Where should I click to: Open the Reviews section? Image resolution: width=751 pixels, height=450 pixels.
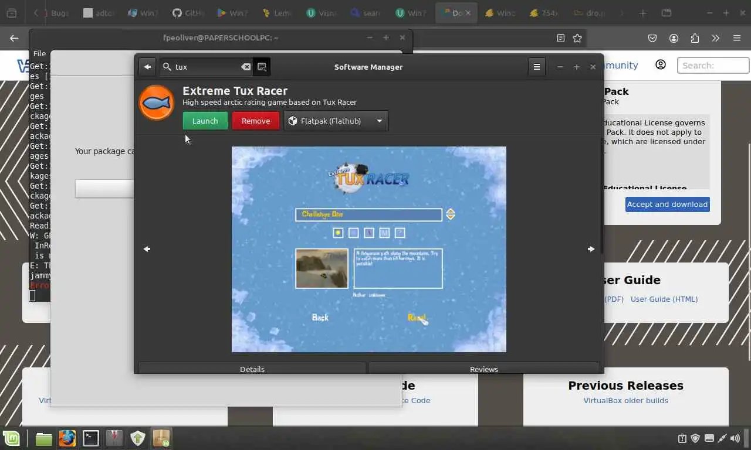484,369
